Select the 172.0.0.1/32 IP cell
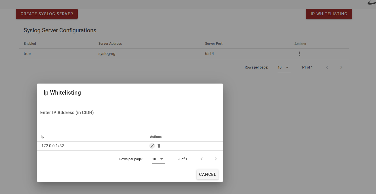 point(53,146)
